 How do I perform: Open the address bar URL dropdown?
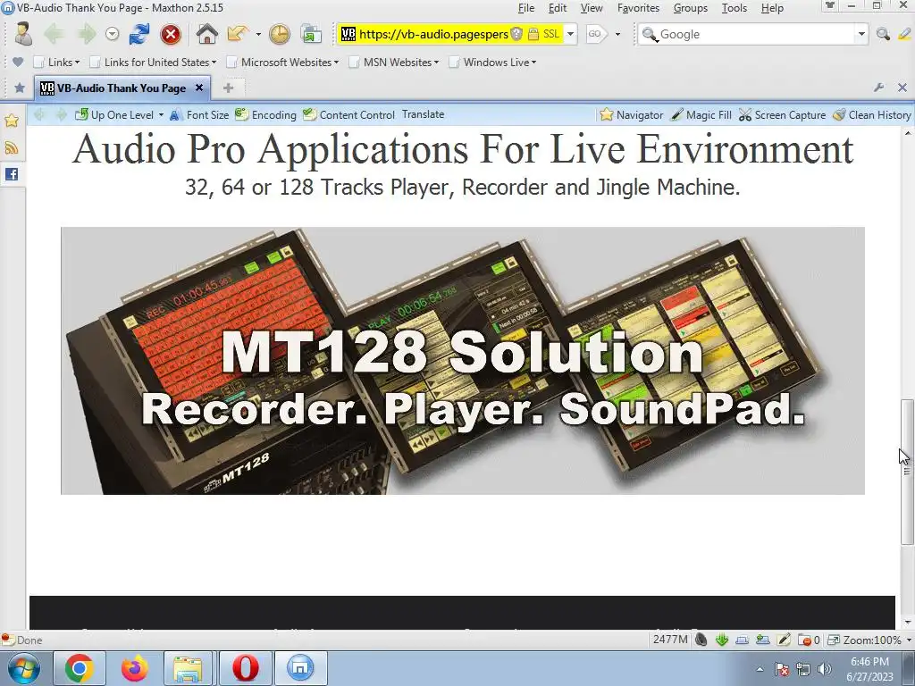pos(571,34)
